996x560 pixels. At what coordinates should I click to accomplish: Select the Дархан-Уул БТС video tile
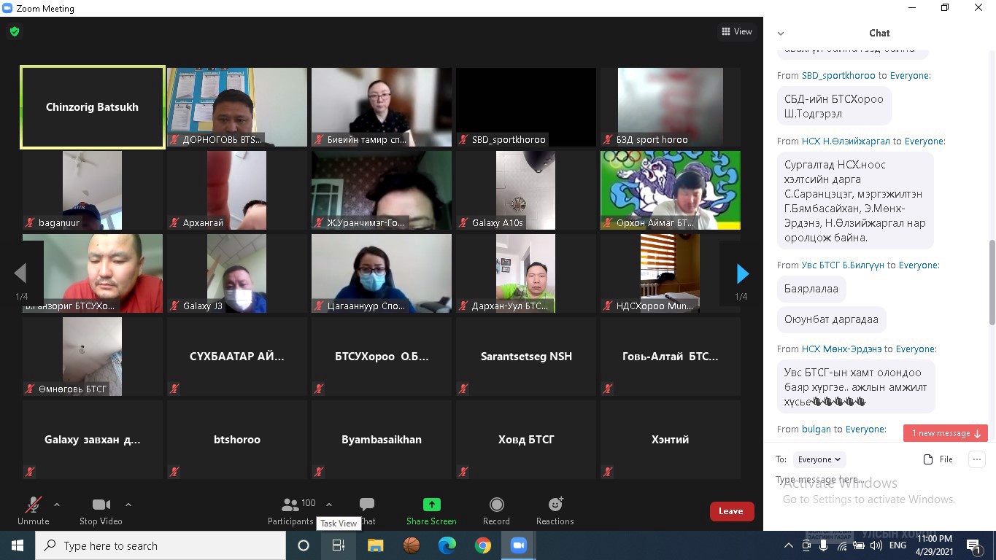coord(525,273)
